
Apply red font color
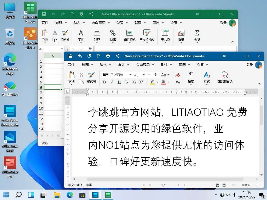(164, 82)
